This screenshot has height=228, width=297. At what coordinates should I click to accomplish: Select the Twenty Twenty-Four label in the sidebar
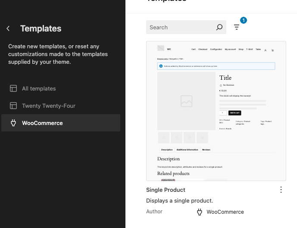coord(49,106)
